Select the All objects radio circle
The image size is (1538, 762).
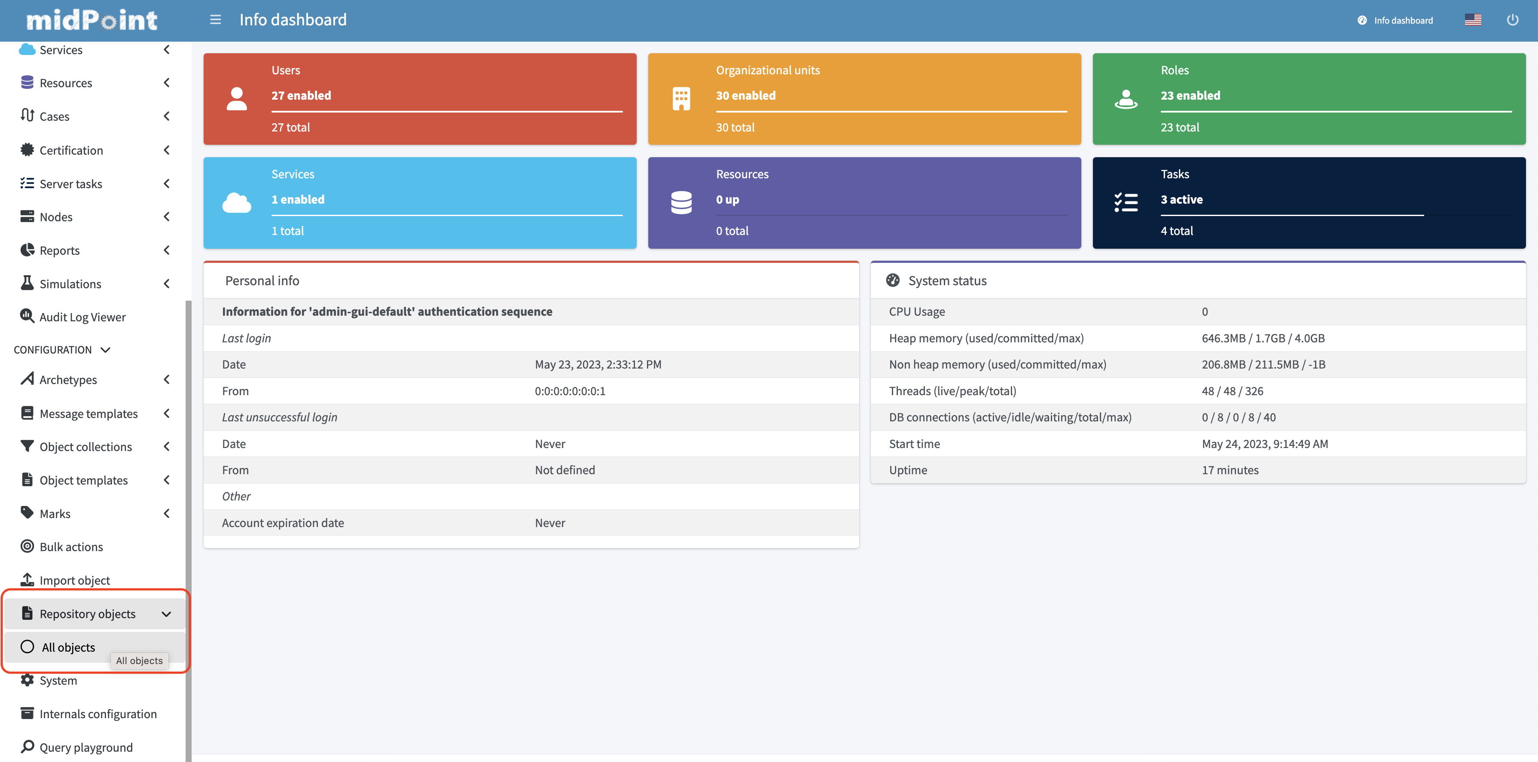click(27, 647)
